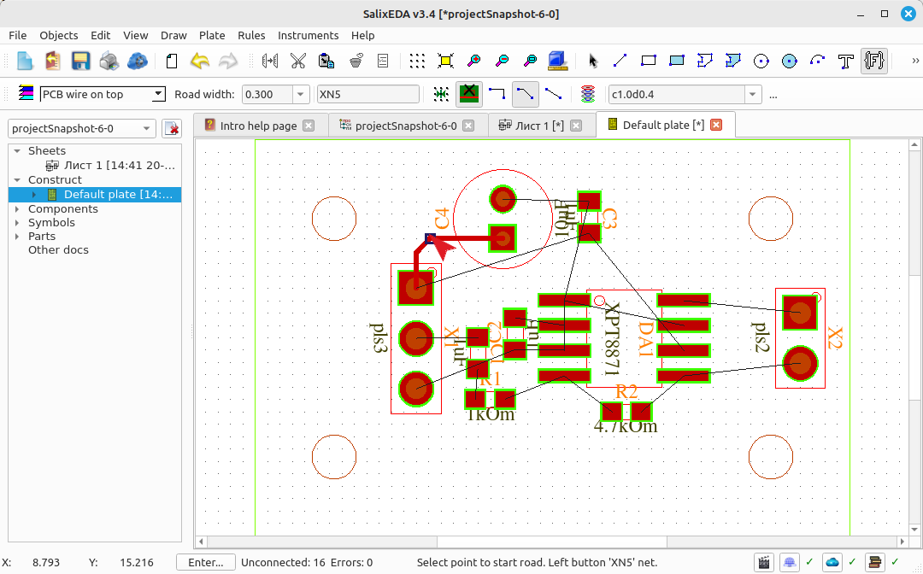
Task: Click the horizontal scrollbar of canvas
Action: pyautogui.click(x=551, y=541)
